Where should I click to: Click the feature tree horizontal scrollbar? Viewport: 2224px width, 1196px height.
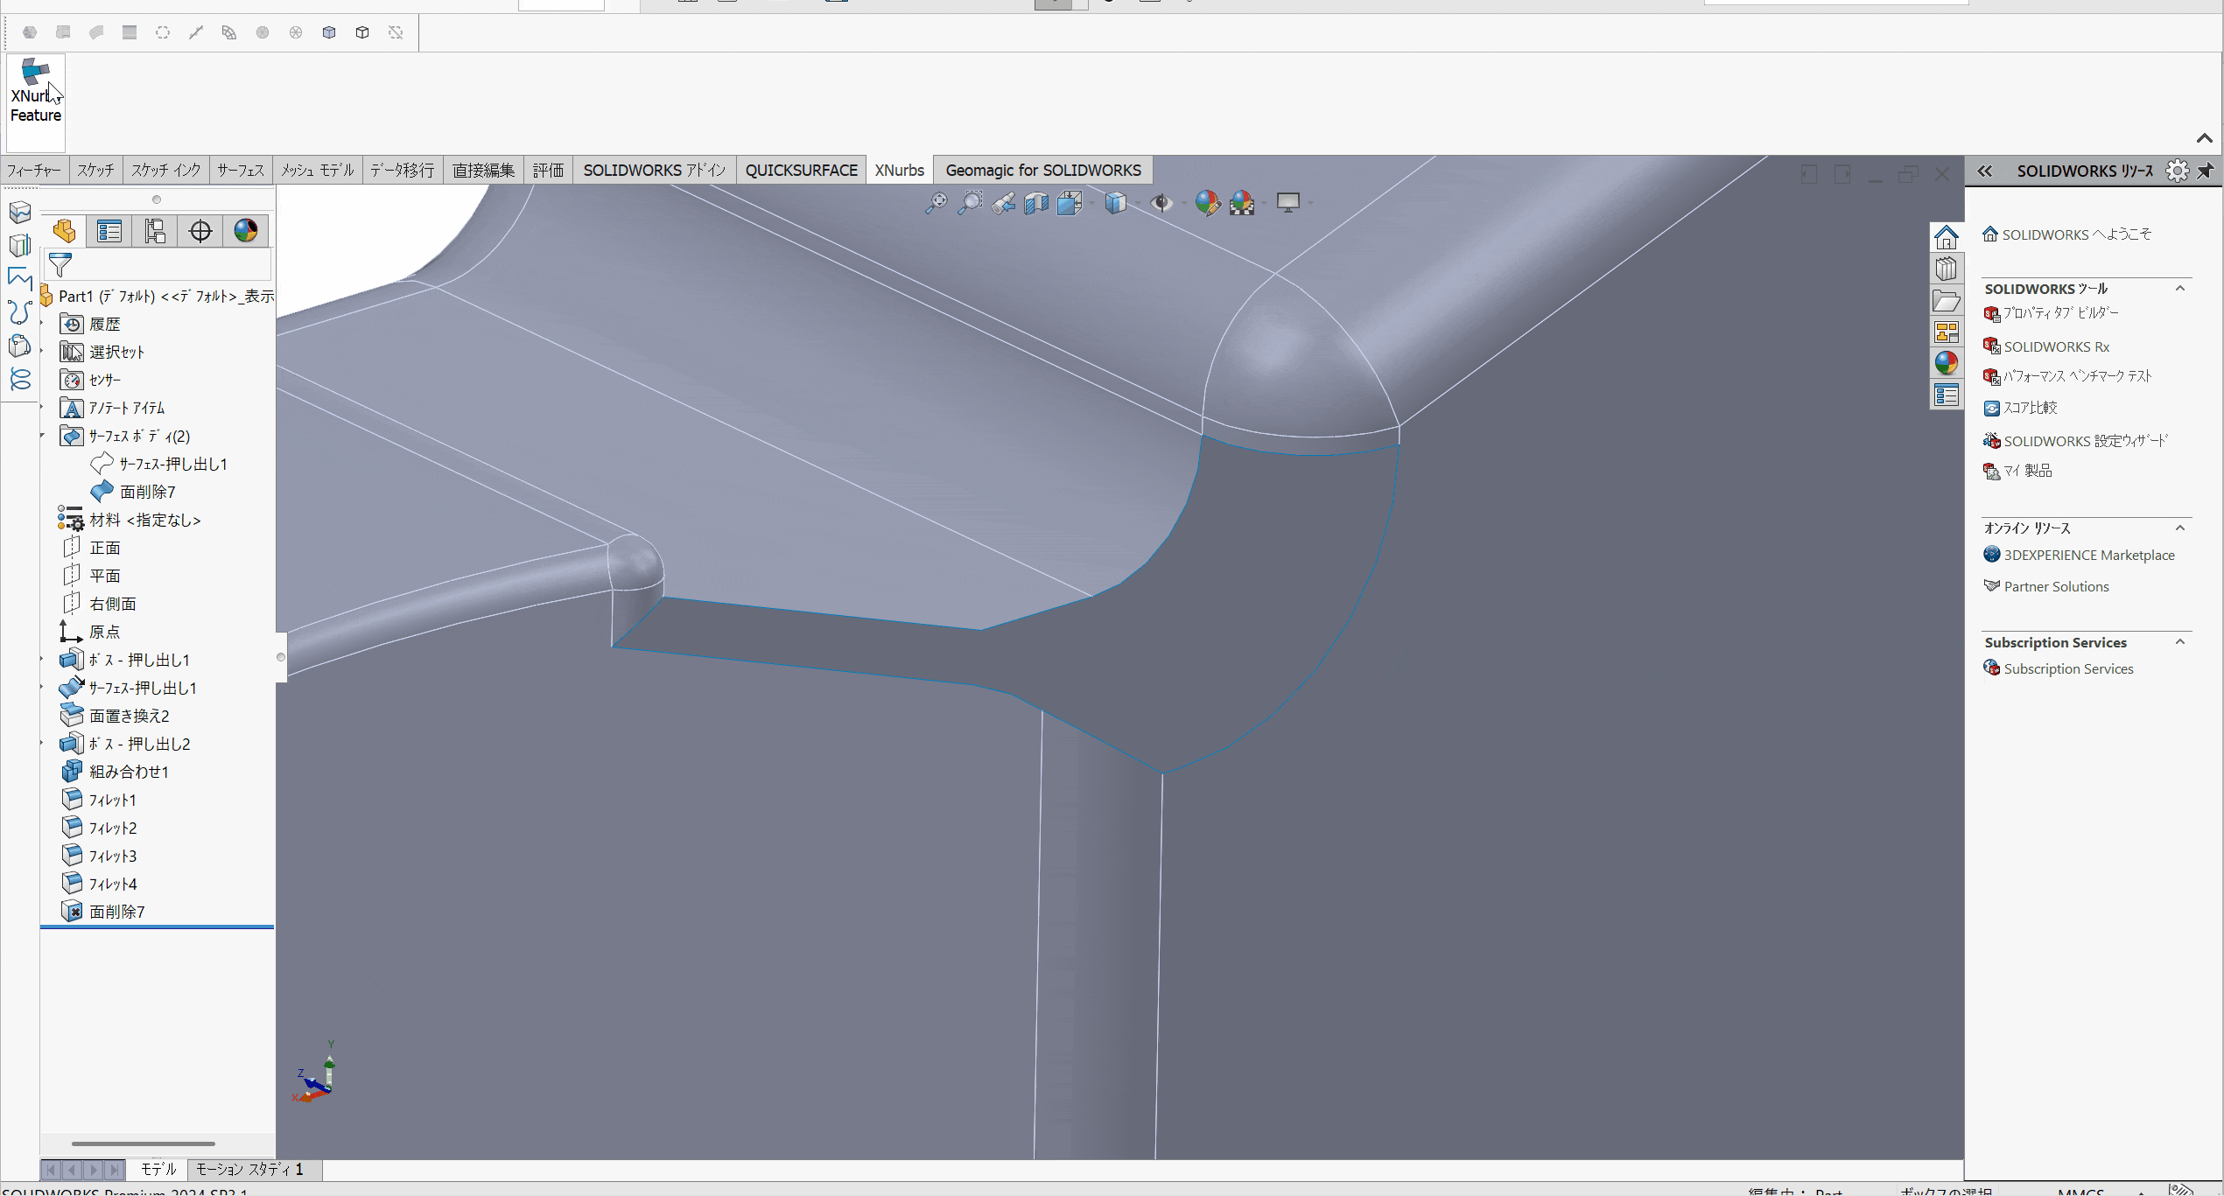[x=144, y=1144]
